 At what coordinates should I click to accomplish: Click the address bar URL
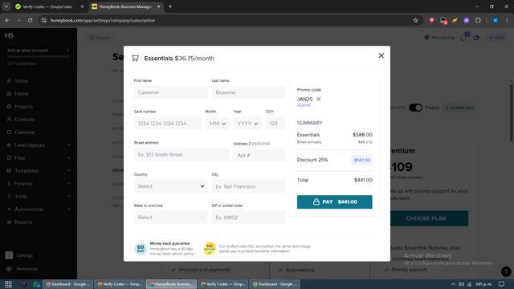tap(103, 20)
